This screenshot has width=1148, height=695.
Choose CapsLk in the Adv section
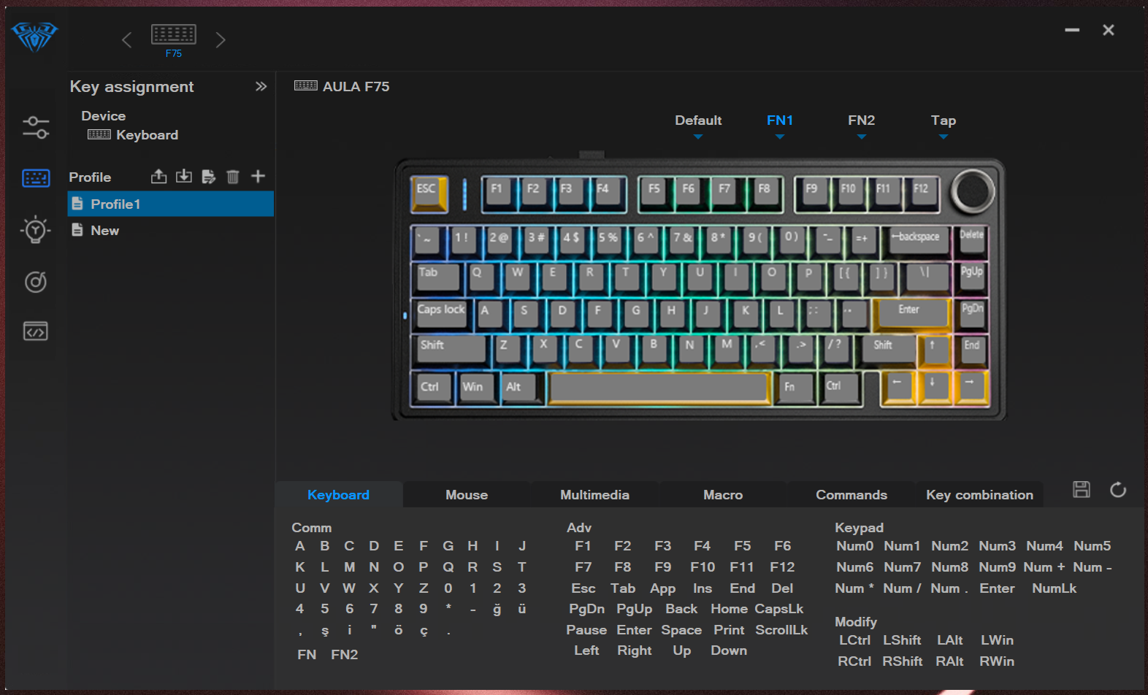click(x=779, y=609)
